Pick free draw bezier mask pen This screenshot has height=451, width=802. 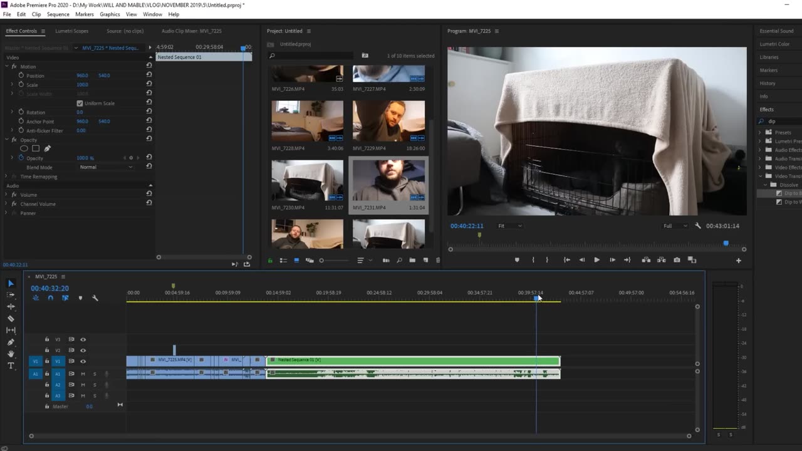(47, 148)
